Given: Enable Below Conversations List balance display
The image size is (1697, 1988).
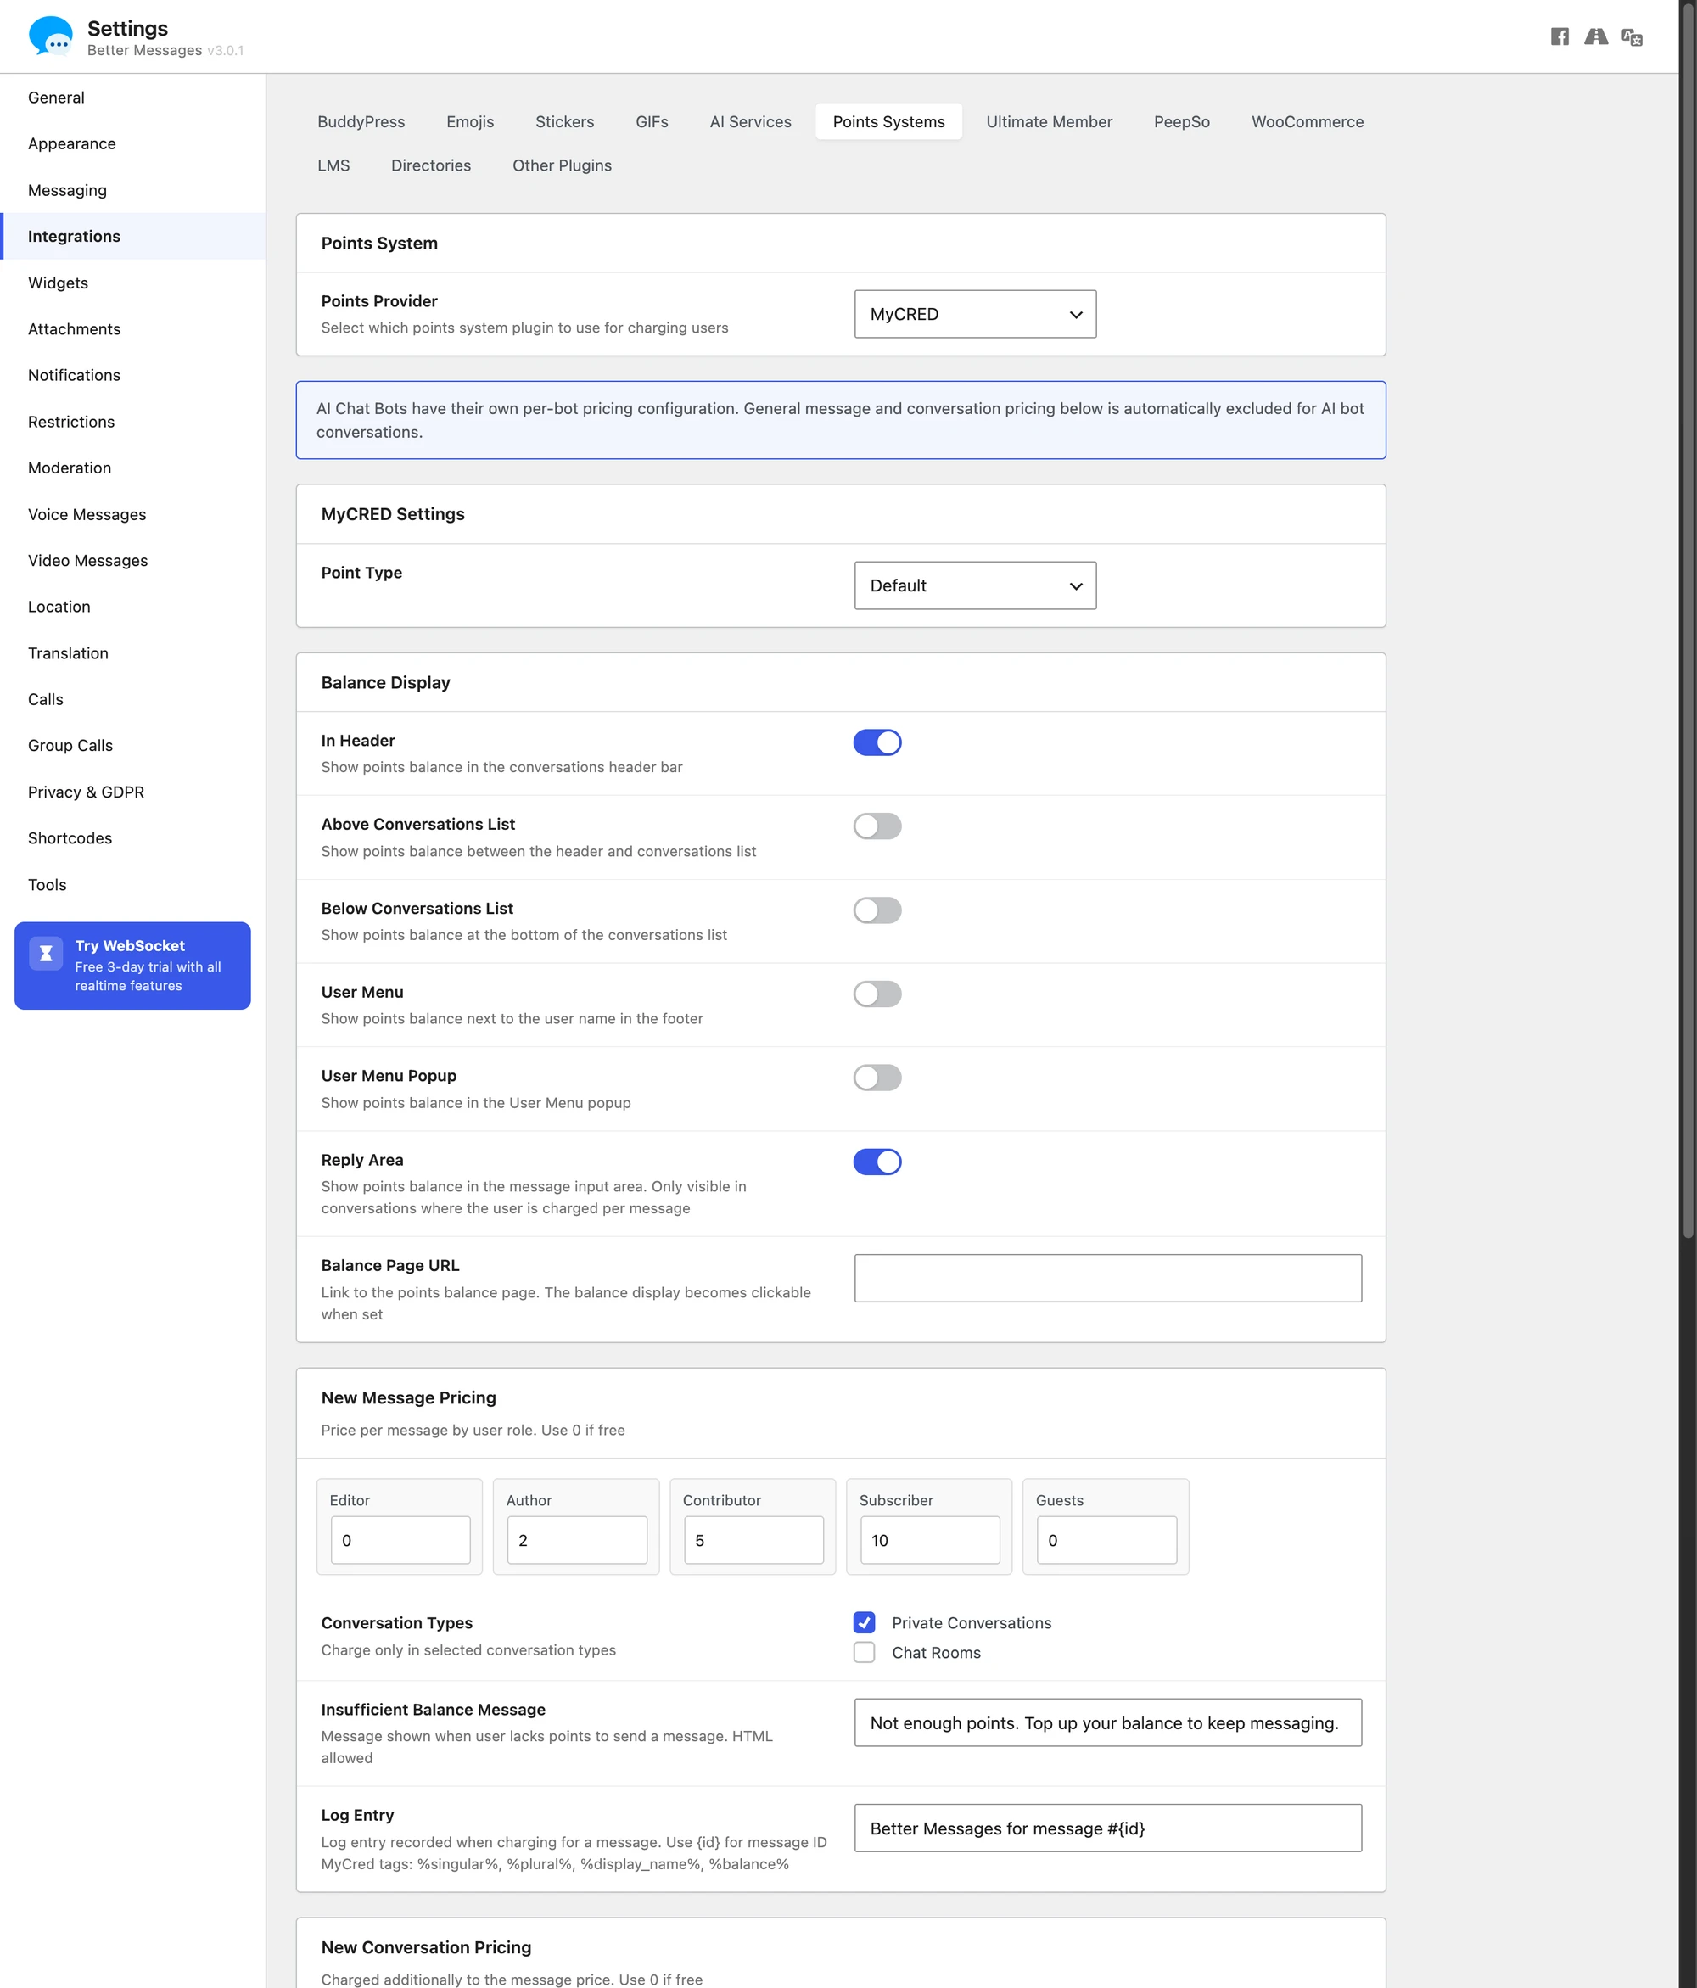Looking at the screenshot, I should tap(877, 910).
